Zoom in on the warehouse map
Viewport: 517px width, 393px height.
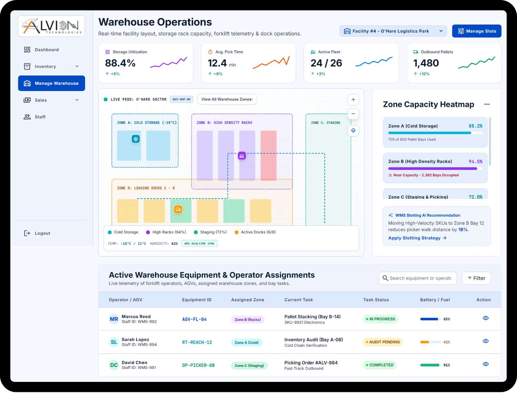[353, 100]
